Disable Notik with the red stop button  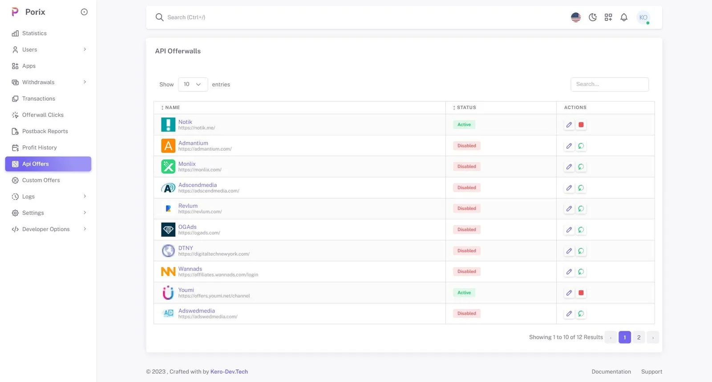(x=581, y=125)
